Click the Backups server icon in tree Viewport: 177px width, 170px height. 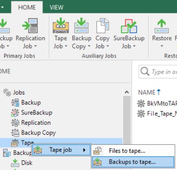(7, 153)
